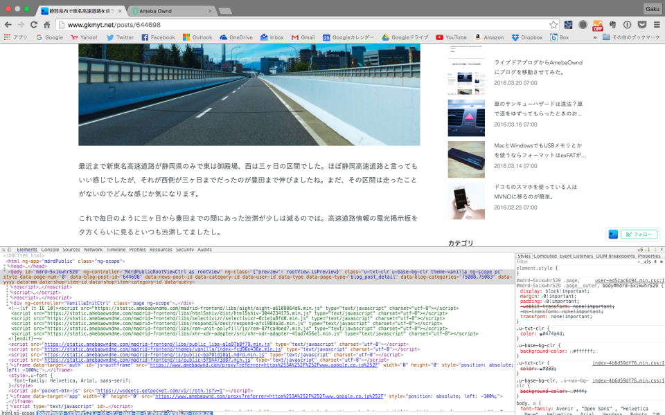Open the OneDrive bookmark

point(236,37)
